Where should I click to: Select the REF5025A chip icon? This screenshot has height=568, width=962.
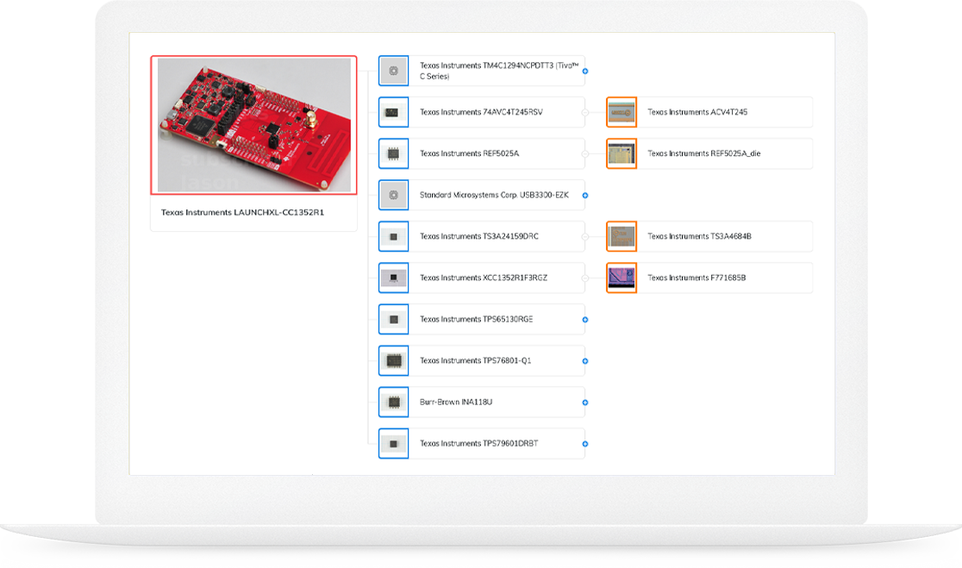point(394,153)
